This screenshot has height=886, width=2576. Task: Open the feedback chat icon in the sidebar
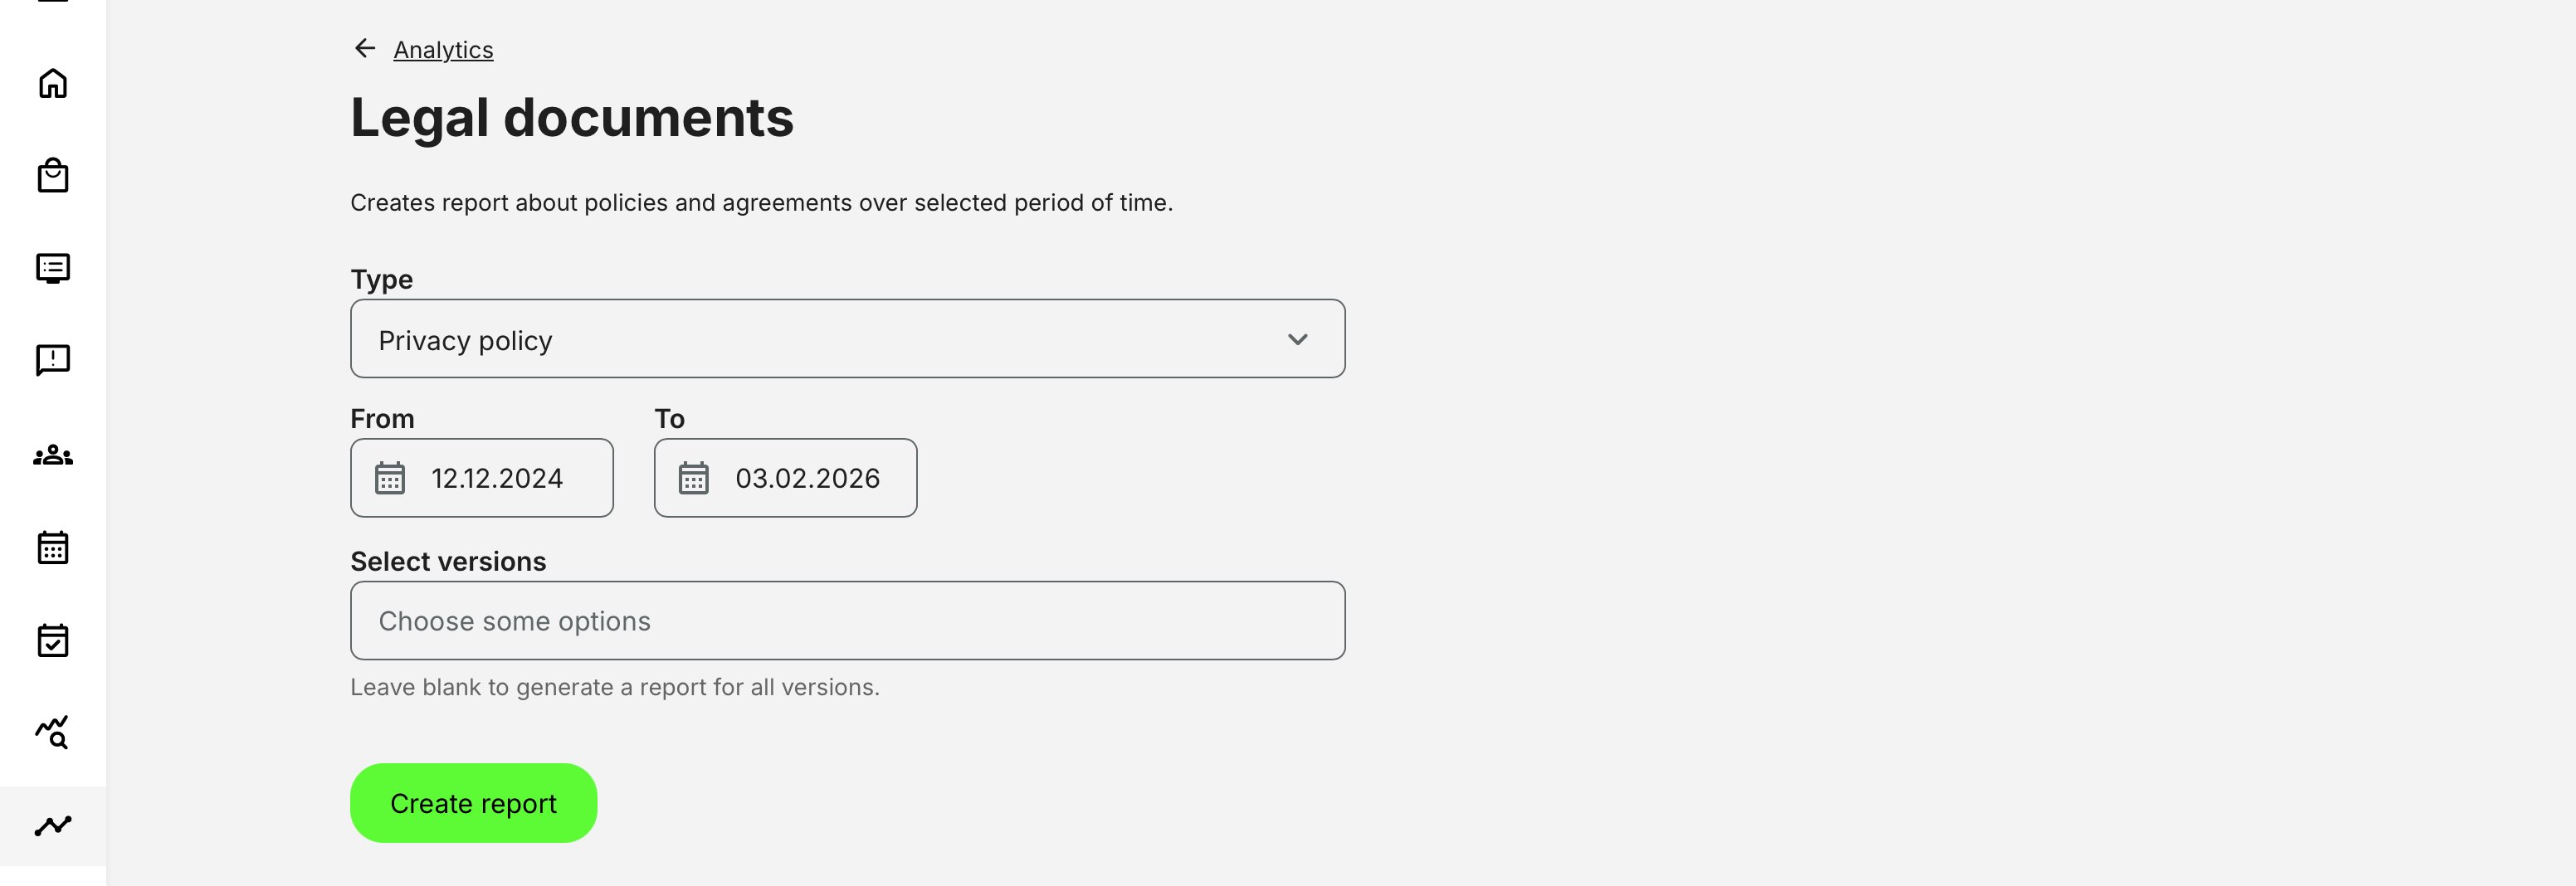(x=54, y=360)
